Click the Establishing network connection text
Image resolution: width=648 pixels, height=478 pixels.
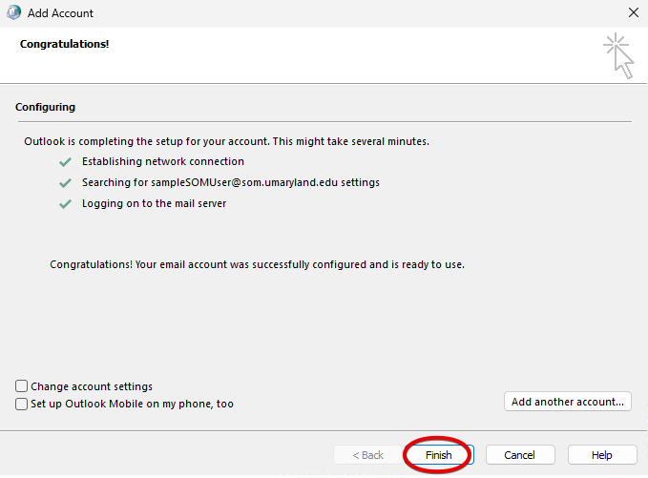(x=162, y=162)
